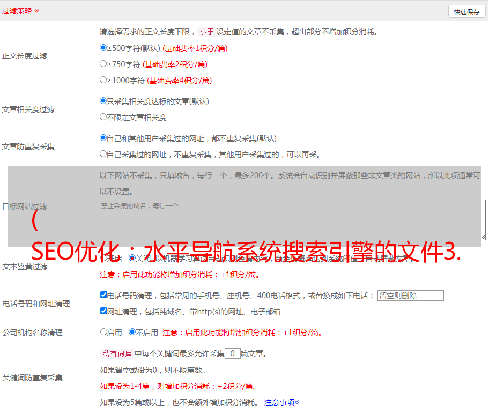The width and height of the screenshot is (489, 412).
Task: Expand the 注意事项 link
Action: pyautogui.click(x=281, y=402)
